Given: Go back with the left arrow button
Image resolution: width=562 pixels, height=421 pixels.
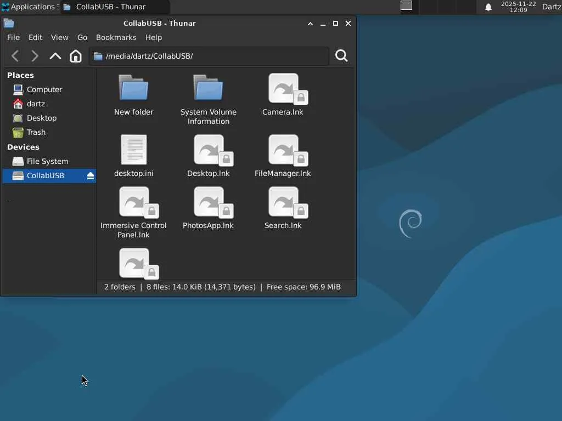Looking at the screenshot, I should tap(15, 56).
